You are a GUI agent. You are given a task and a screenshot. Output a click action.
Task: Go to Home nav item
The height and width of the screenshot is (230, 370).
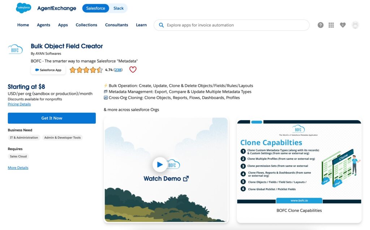pos(23,25)
